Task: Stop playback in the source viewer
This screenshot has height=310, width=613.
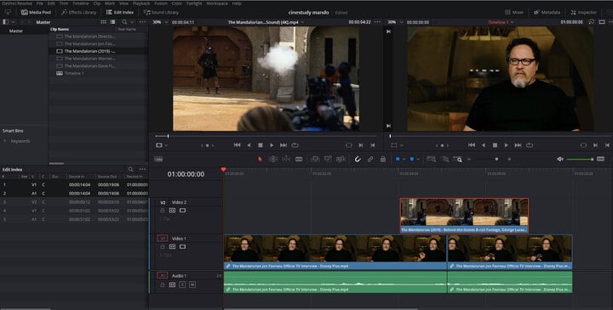Action: pos(261,145)
